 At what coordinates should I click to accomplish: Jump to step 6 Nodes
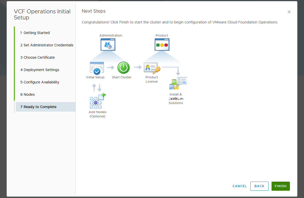27,94
